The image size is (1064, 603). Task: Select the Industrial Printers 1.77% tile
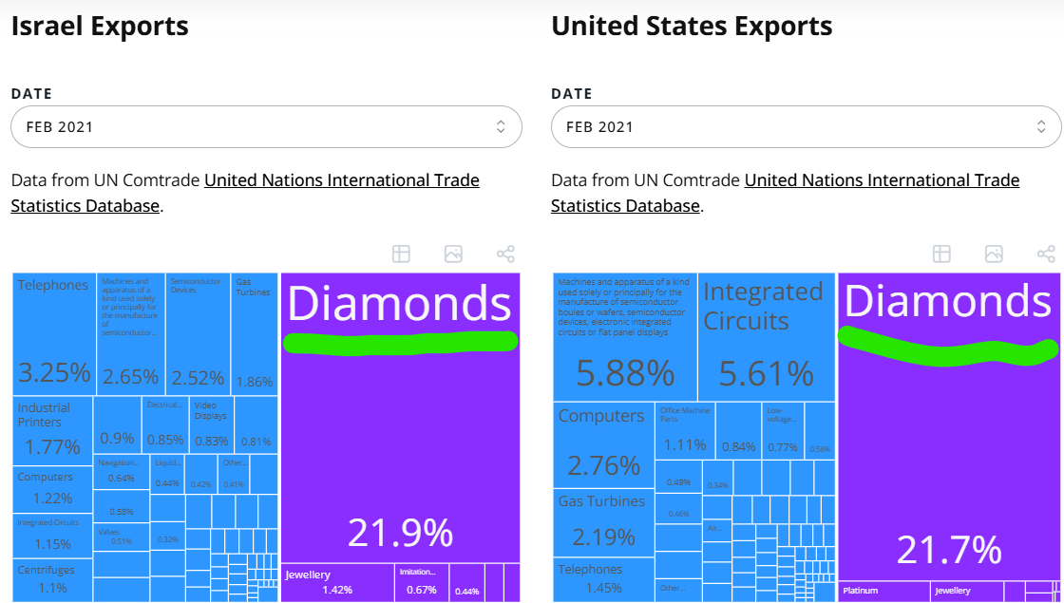click(x=53, y=430)
